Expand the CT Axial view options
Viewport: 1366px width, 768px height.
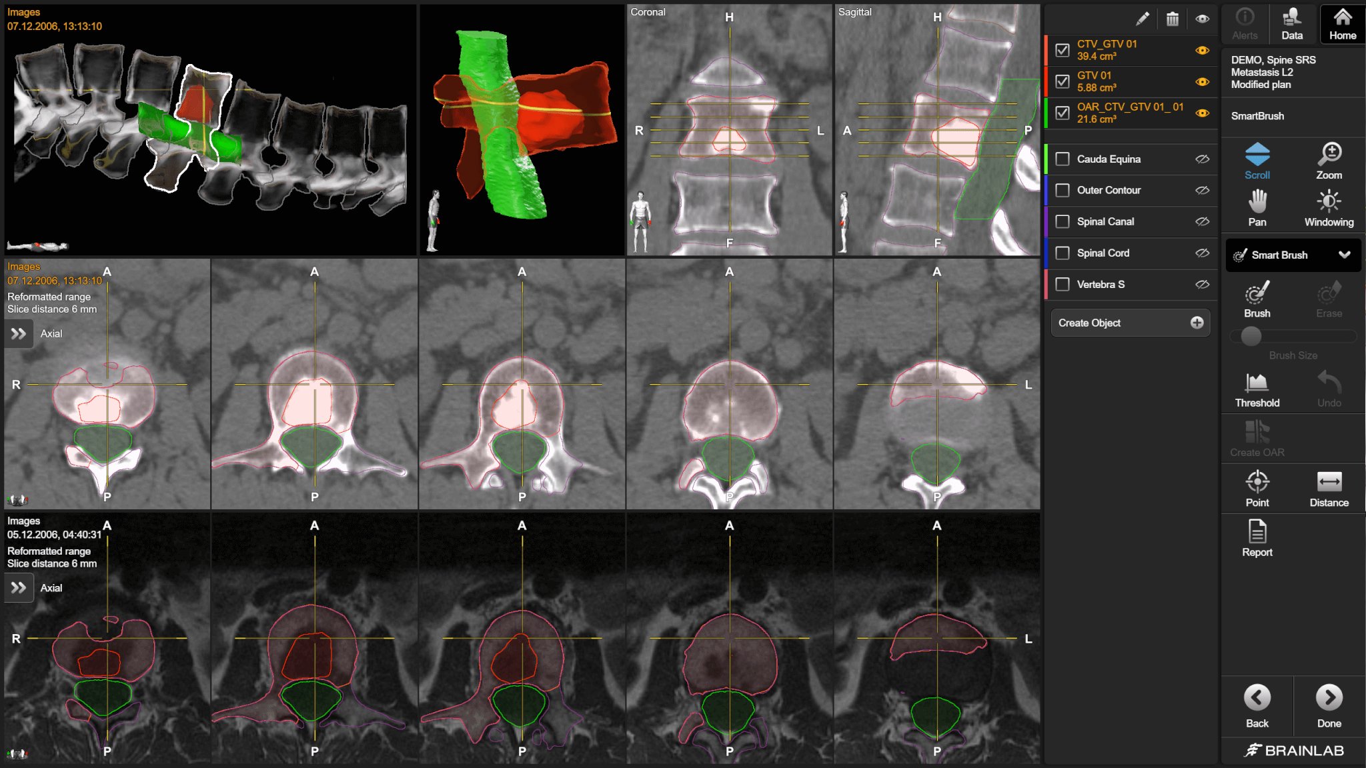(19, 333)
